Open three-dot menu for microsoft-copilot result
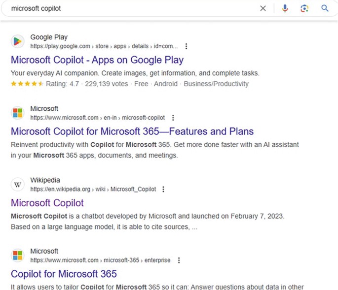The width and height of the screenshot is (338, 290). pyautogui.click(x=173, y=118)
